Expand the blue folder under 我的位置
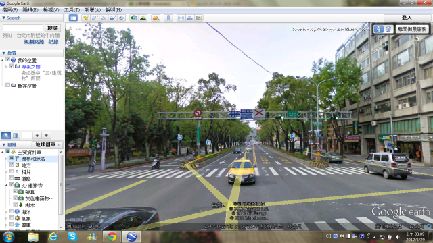 [6, 67]
